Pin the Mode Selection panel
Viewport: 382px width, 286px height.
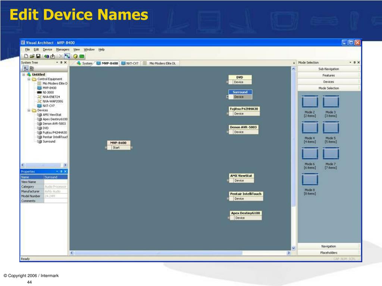(354, 63)
